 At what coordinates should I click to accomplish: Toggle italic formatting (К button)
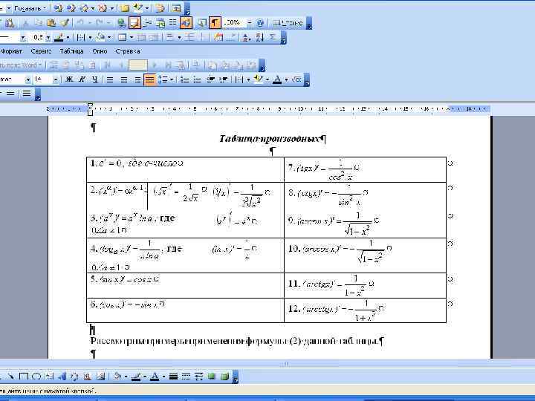pos(82,79)
